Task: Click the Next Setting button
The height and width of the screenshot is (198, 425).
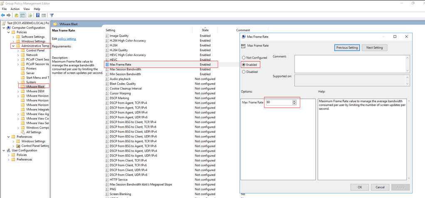Action: pos(374,48)
